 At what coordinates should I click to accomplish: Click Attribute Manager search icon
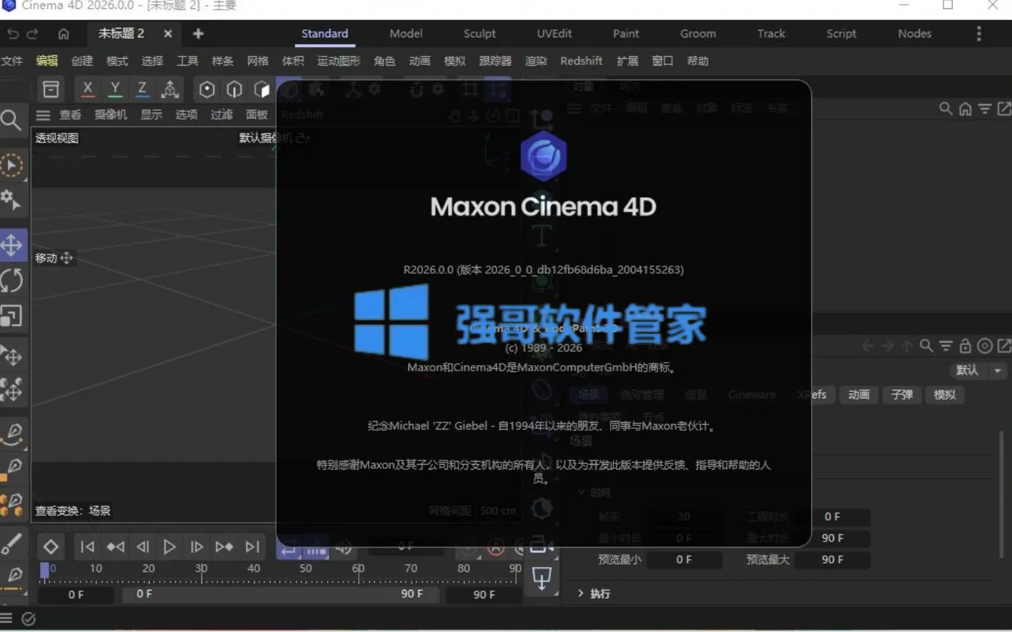tap(926, 345)
